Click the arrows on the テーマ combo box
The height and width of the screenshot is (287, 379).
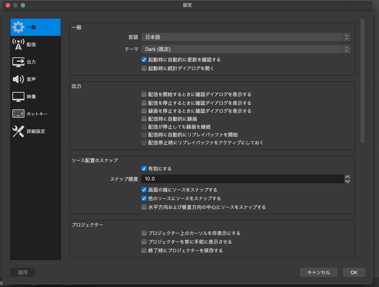pyautogui.click(x=346, y=49)
